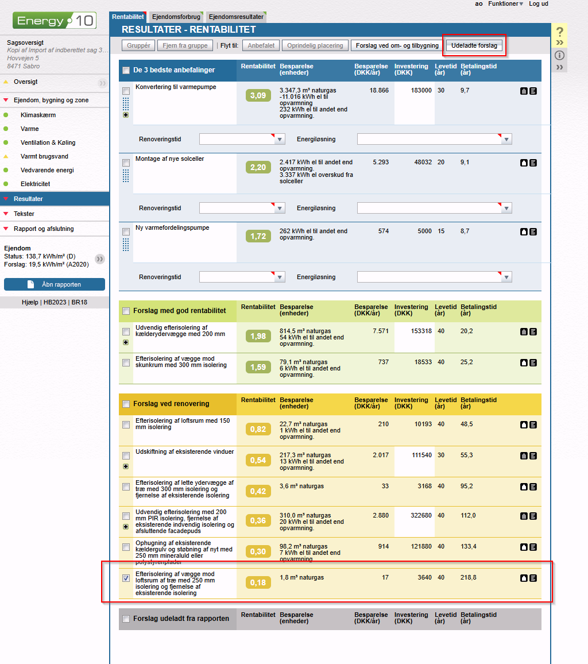Open the yellow question mark help panel

click(560, 33)
